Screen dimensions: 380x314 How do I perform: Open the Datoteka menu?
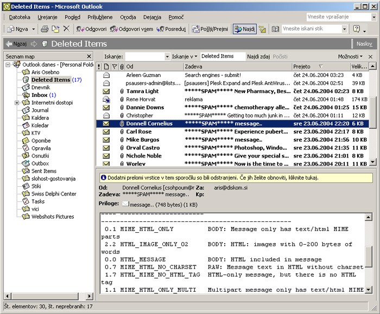(x=20, y=17)
